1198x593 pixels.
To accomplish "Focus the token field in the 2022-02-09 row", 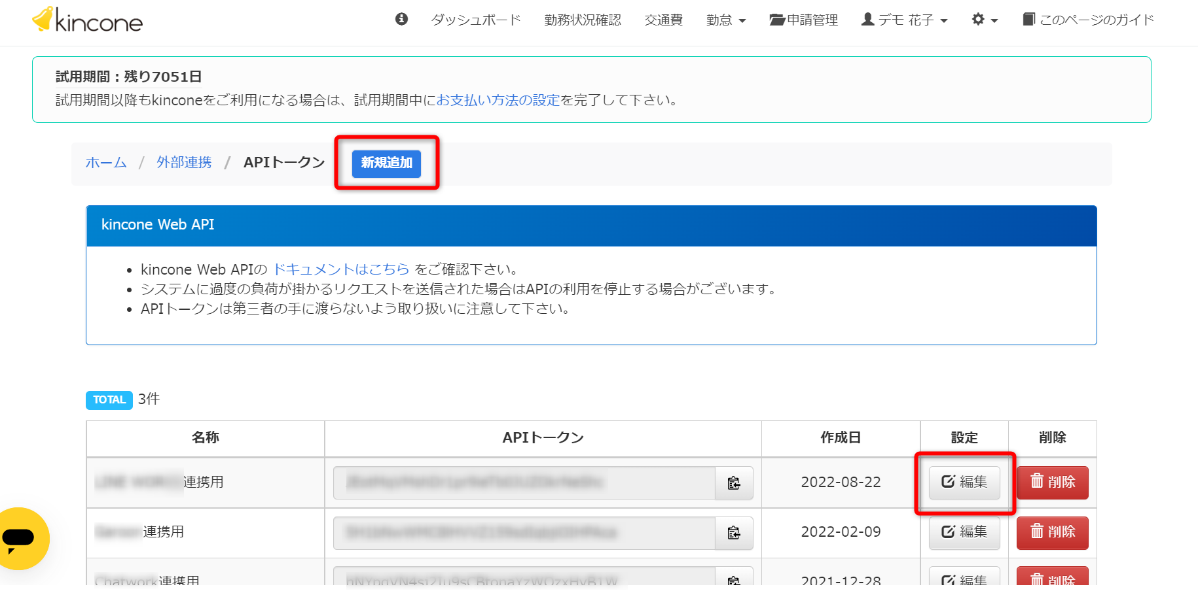I will point(524,534).
